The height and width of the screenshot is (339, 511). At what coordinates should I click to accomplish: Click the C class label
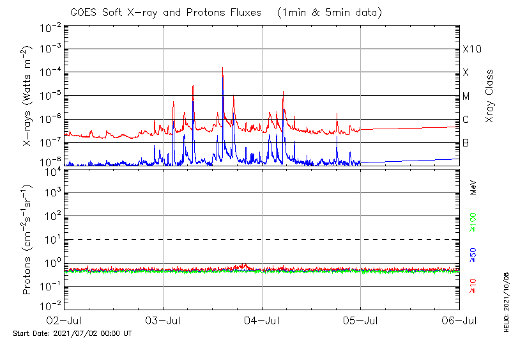pos(466,120)
